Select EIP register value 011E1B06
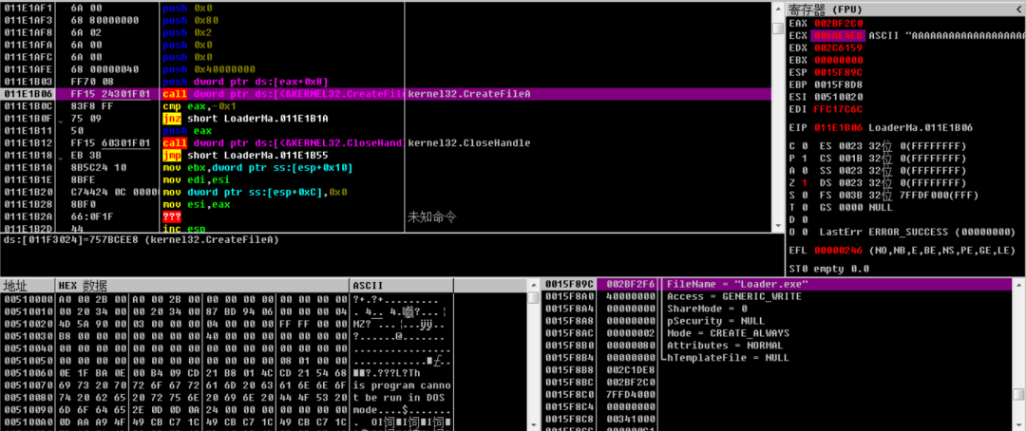 point(839,127)
